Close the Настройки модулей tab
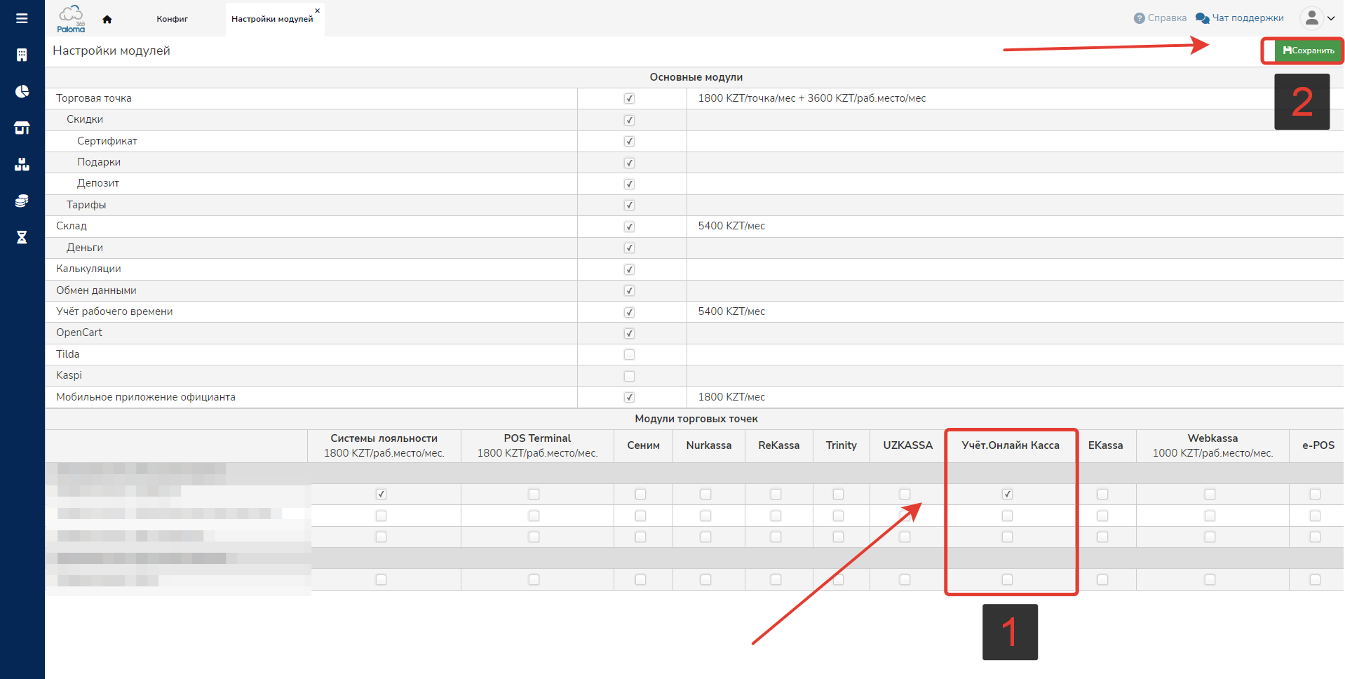The width and height of the screenshot is (1345, 679). [x=317, y=11]
